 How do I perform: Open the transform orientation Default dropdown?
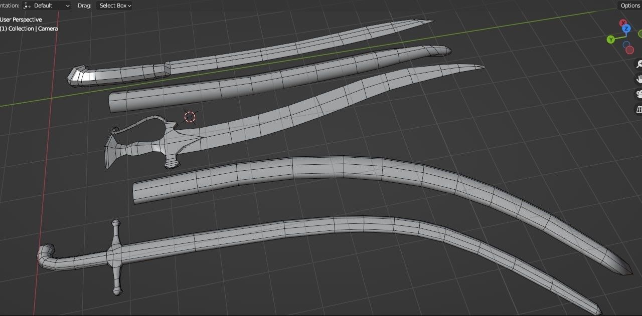click(x=46, y=6)
